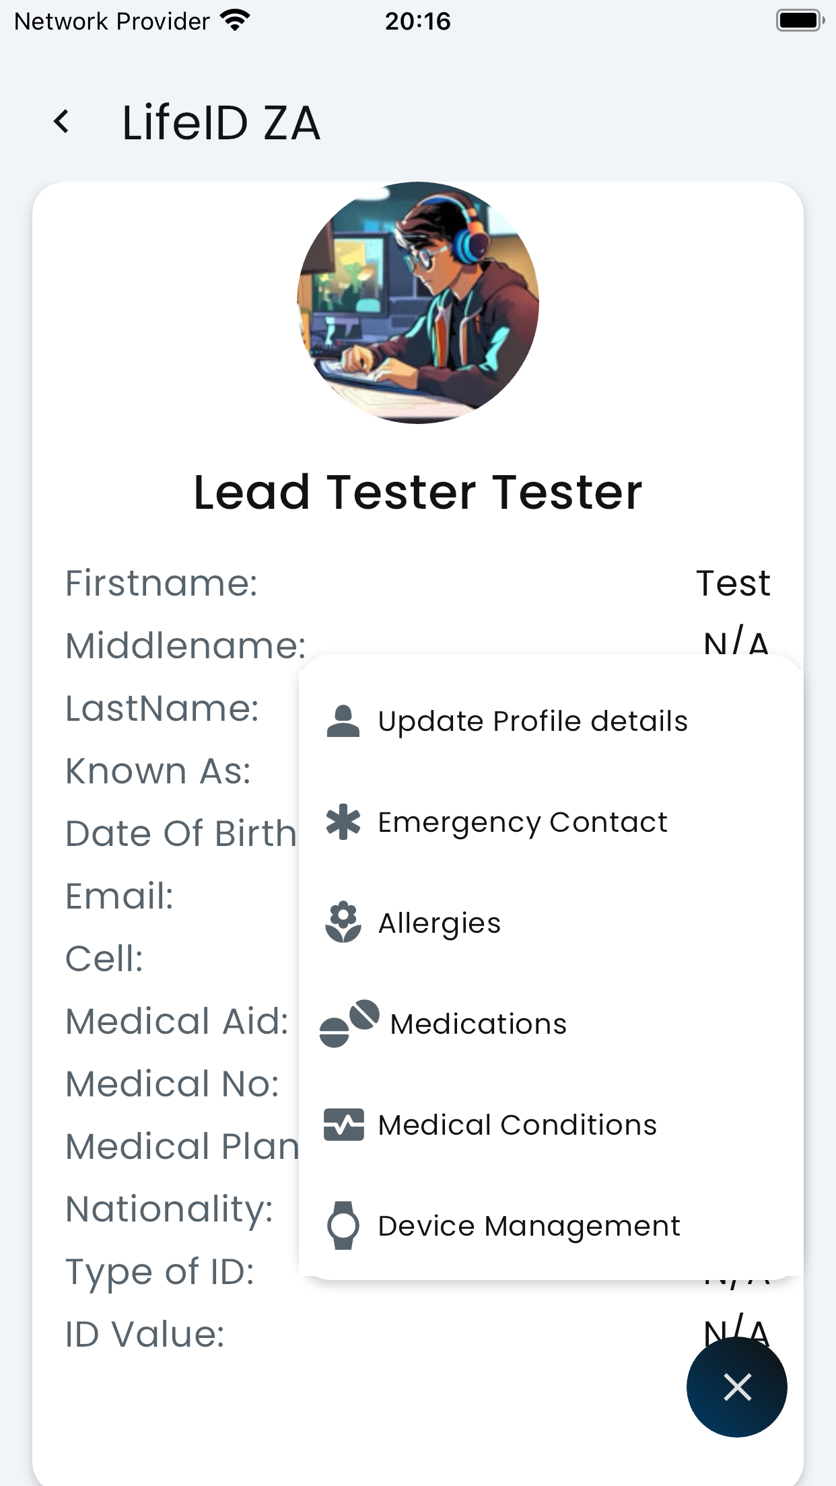
Task: Tap the asterisk Emergency Contact icon
Action: 343,822
